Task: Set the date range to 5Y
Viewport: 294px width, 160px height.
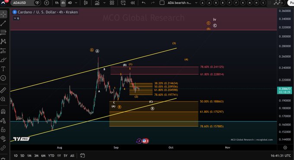Action: (x=65, y=156)
